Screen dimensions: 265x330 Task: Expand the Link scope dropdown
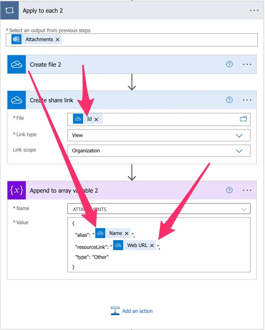(x=239, y=151)
